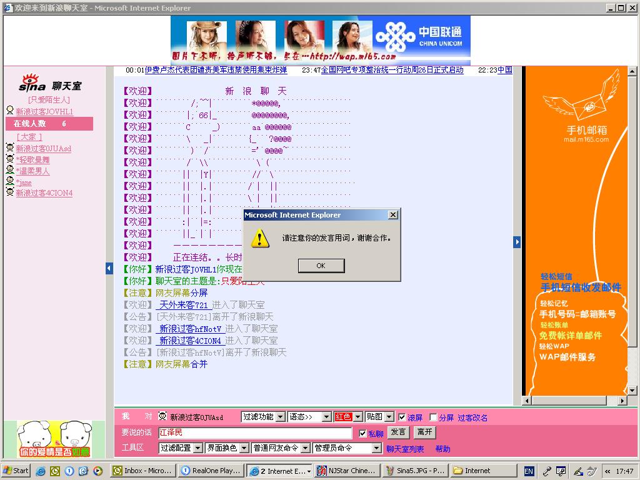The width and height of the screenshot is (640, 480).
Task: Expand the 语态>> dropdown
Action: click(309, 417)
